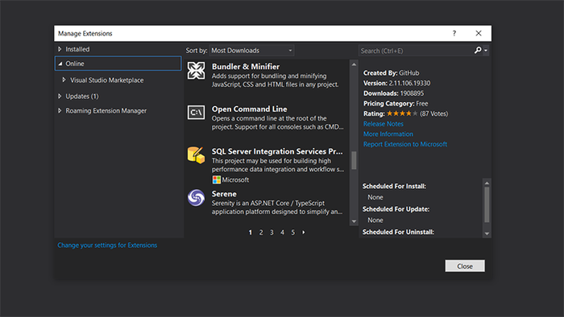
Task: Open the Sort by Most Downloads dropdown
Action: click(x=251, y=50)
